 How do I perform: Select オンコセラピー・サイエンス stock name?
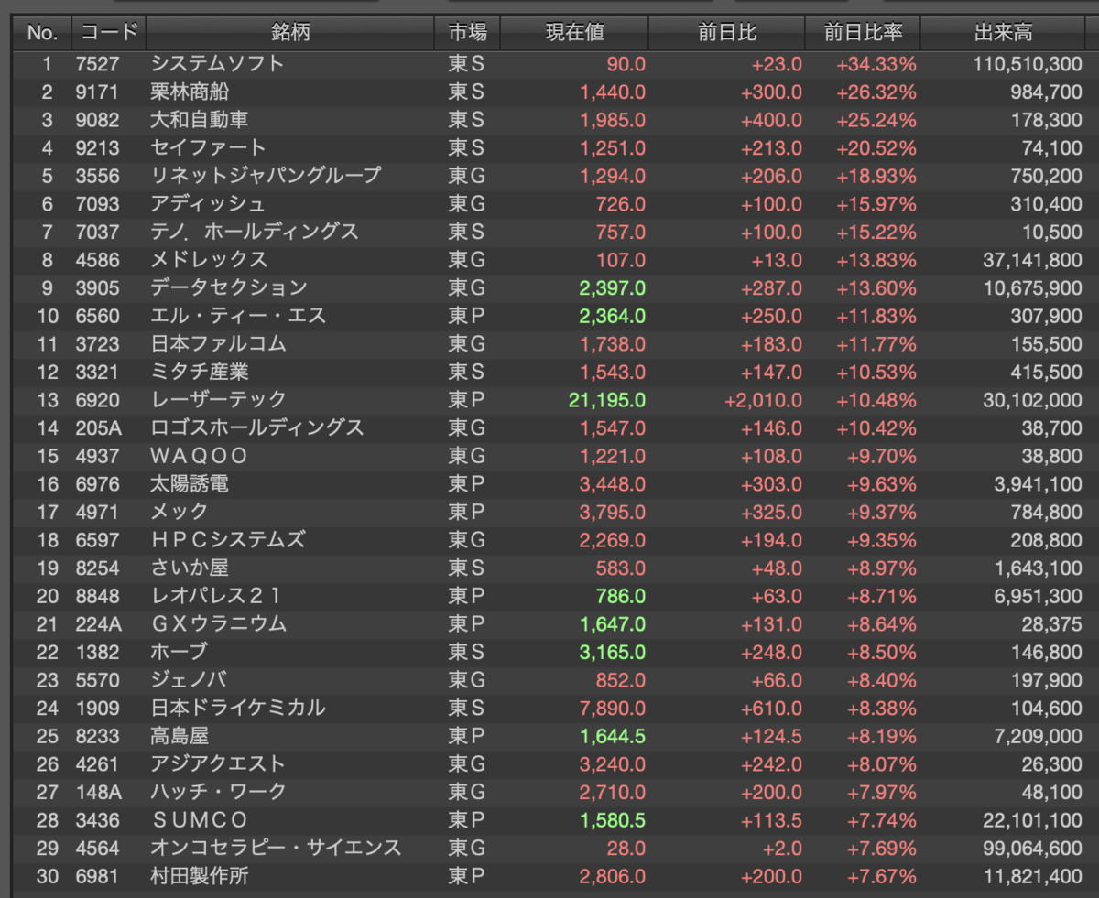pyautogui.click(x=276, y=849)
